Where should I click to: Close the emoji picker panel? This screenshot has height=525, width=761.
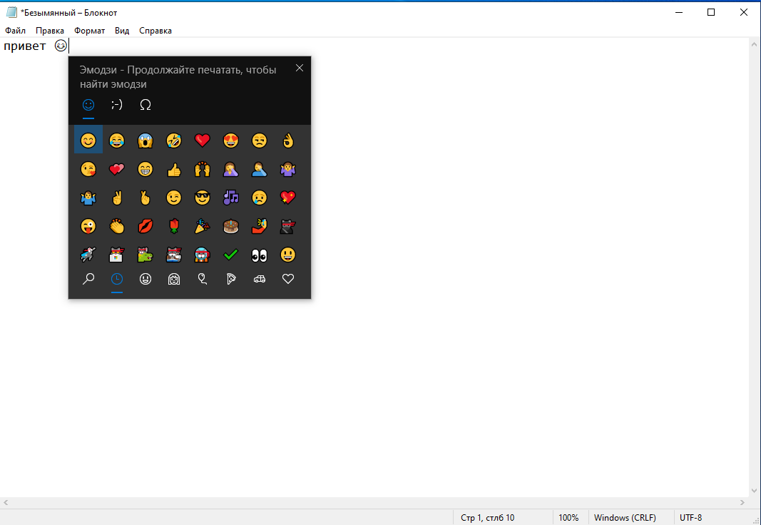(x=300, y=68)
